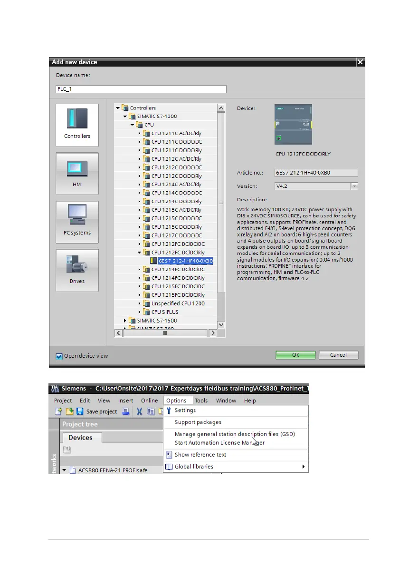Click the Device name PLC_1 input field
The image size is (399, 566).
click(141, 89)
